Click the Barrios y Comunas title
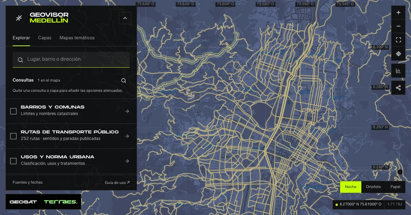Screen dimensions: 411x215 point(53,107)
